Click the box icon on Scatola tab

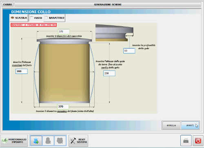pyautogui.click(x=13, y=18)
